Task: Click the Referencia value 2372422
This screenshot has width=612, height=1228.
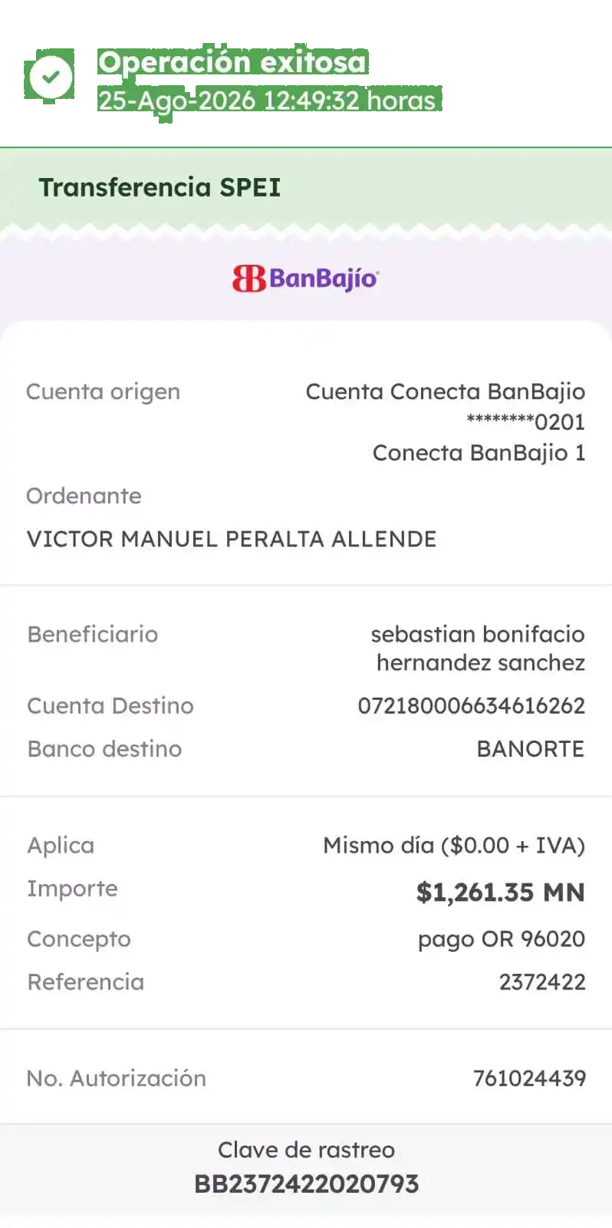Action: [x=542, y=982]
